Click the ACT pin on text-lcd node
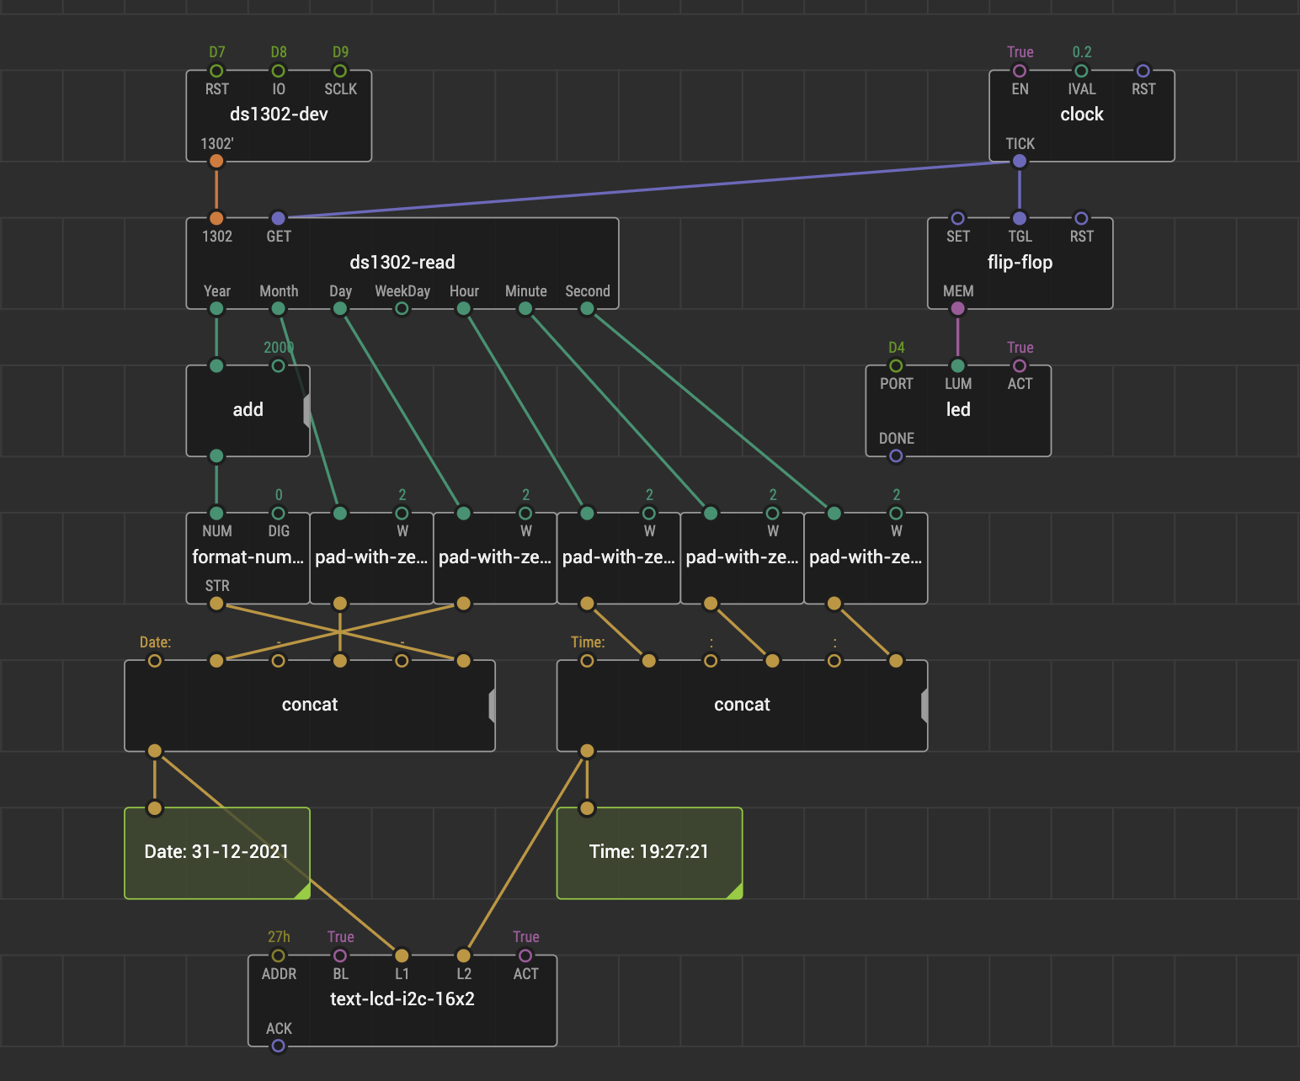Viewport: 1300px width, 1081px height. click(x=525, y=956)
